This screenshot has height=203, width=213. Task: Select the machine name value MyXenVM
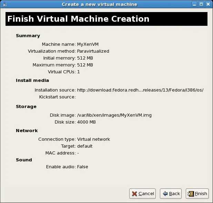pos(88,44)
